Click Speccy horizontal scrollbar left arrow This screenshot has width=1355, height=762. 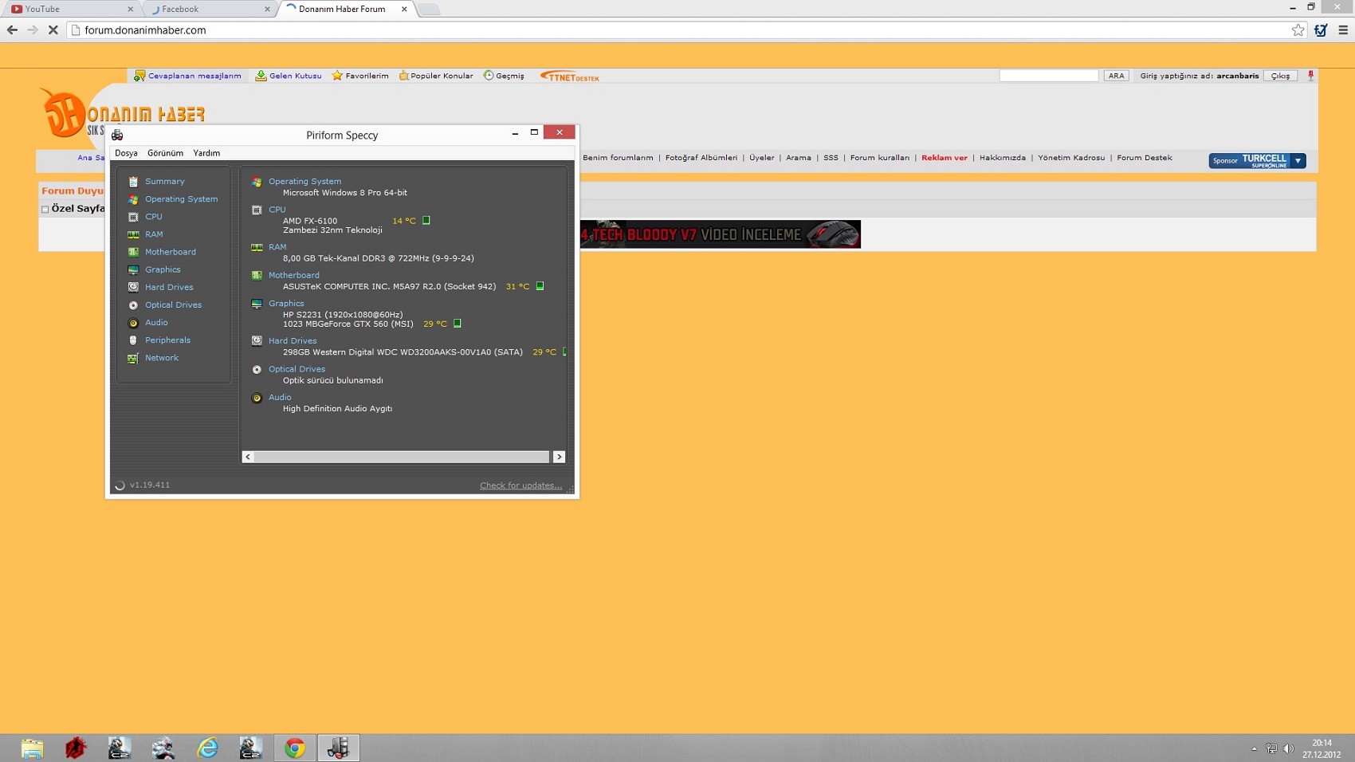tap(248, 457)
